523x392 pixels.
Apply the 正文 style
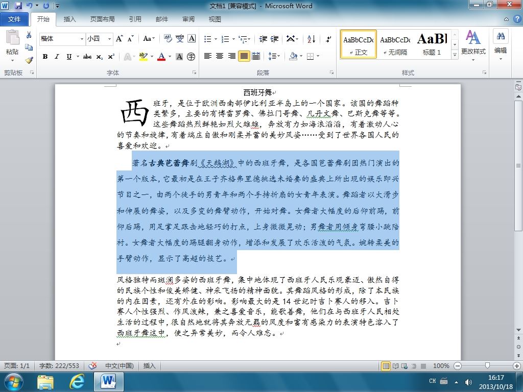359,44
